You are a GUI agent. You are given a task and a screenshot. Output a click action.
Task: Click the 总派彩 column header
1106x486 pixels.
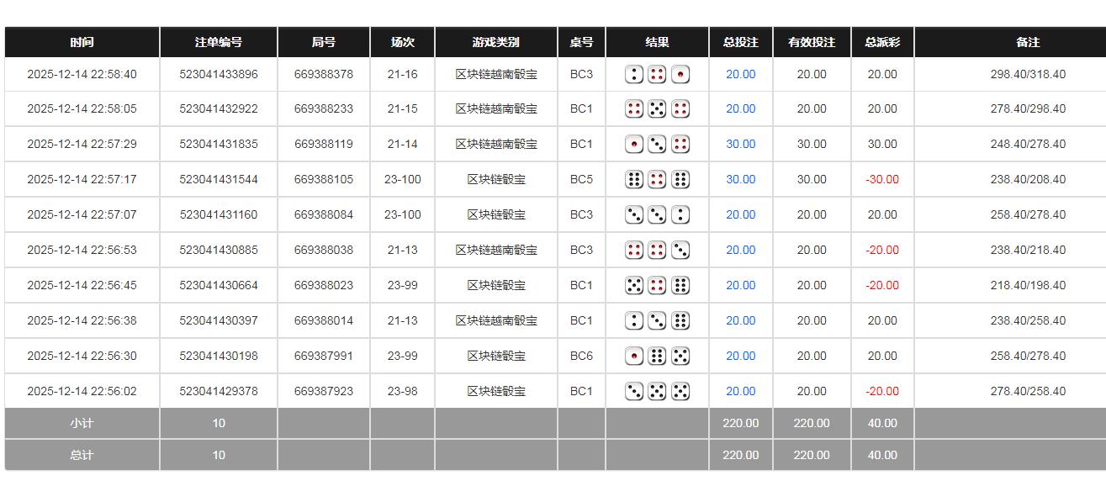tap(882, 42)
